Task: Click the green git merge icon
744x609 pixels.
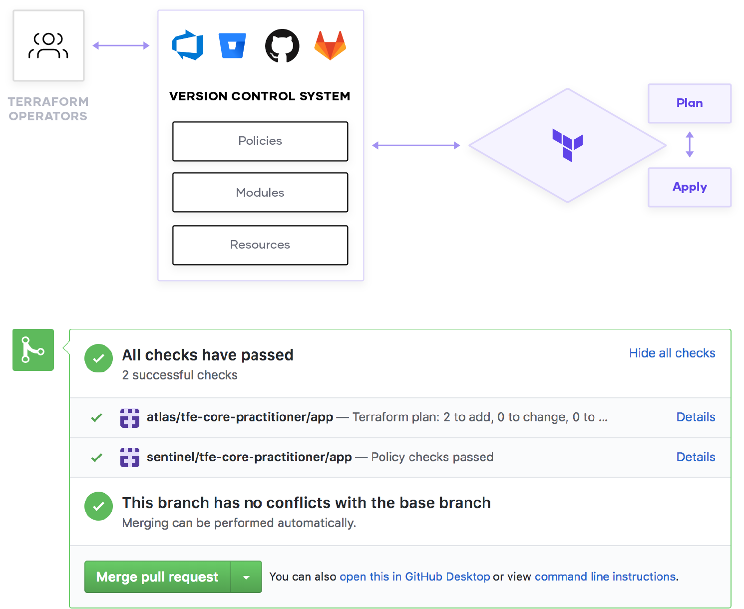Action: (33, 350)
